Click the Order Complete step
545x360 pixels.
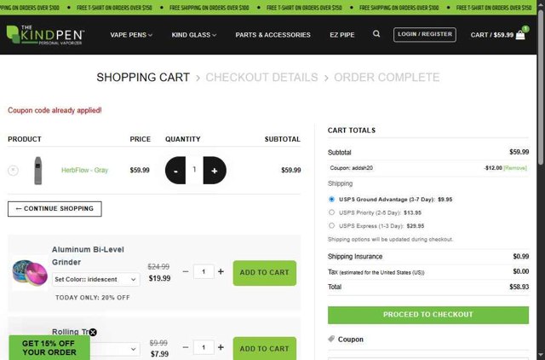point(387,78)
